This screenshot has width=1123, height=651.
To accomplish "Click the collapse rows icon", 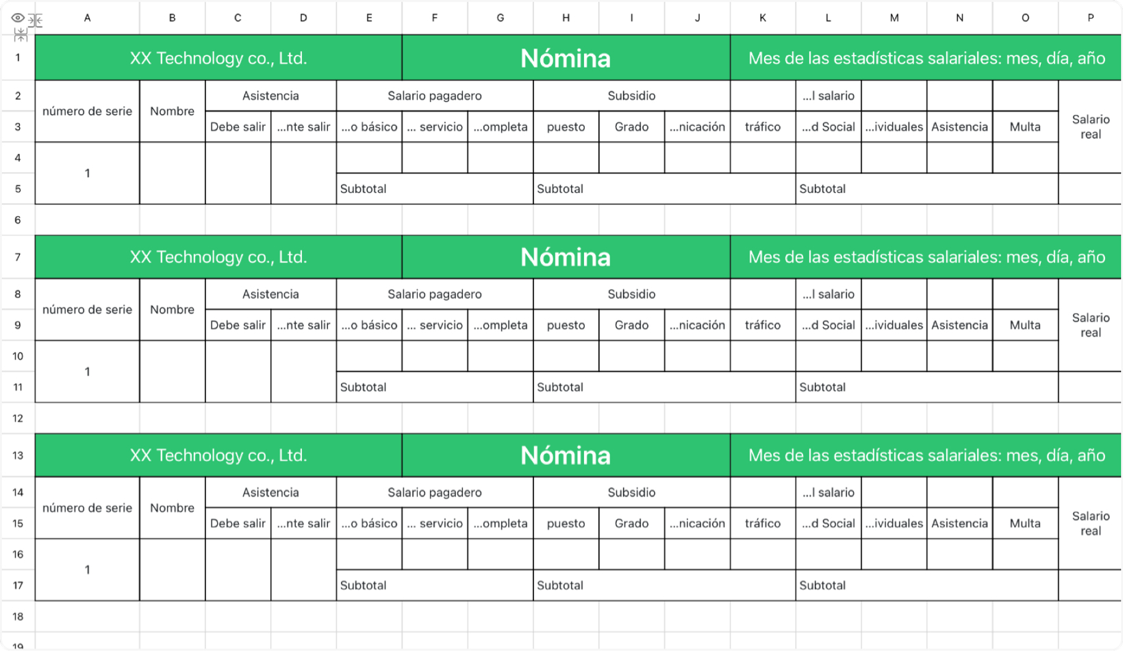I will click(x=21, y=34).
